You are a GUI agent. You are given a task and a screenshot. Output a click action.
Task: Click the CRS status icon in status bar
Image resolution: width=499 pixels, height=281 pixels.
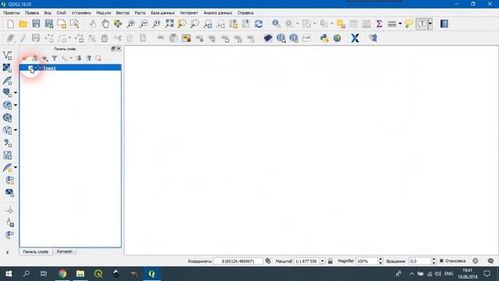(475, 261)
